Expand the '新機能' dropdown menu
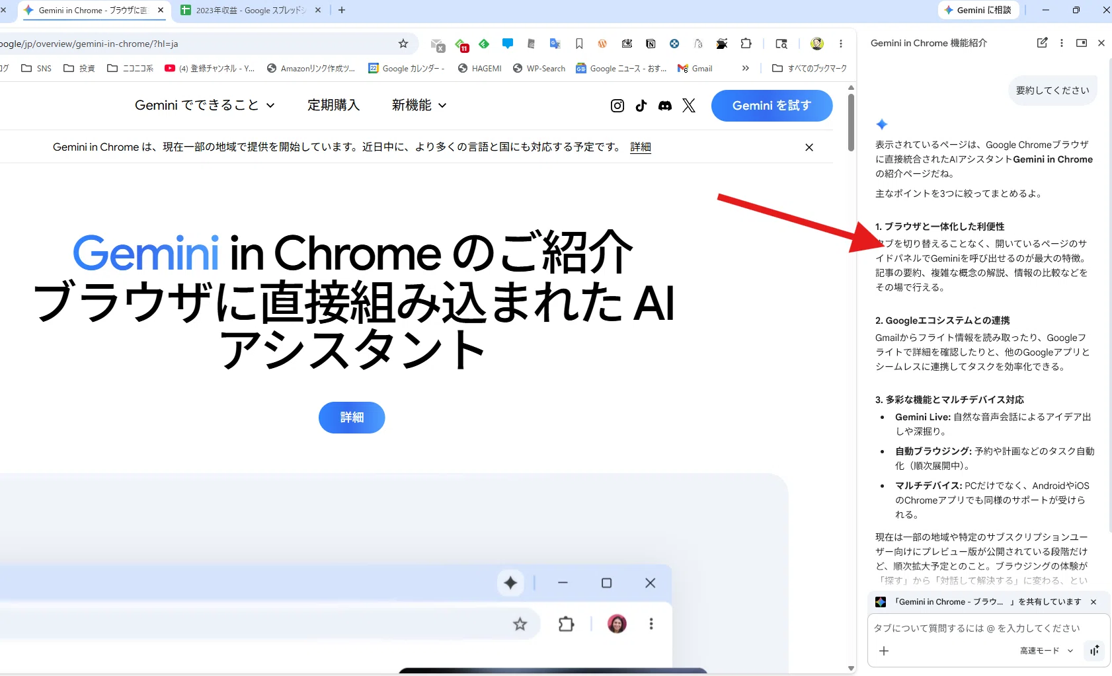1112x676 pixels. [x=419, y=105]
